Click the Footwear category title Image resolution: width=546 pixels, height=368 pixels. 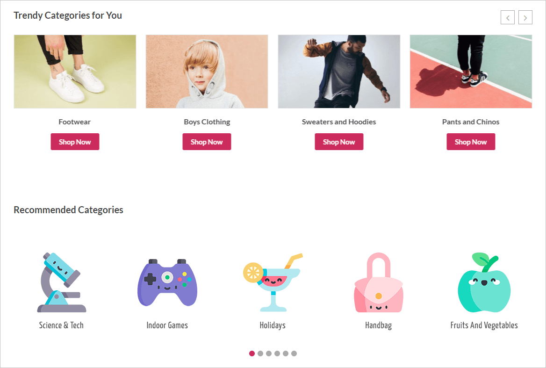click(x=75, y=122)
